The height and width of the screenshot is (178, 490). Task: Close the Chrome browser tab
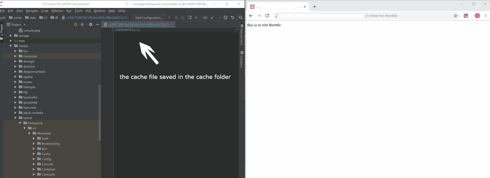(x=305, y=7)
